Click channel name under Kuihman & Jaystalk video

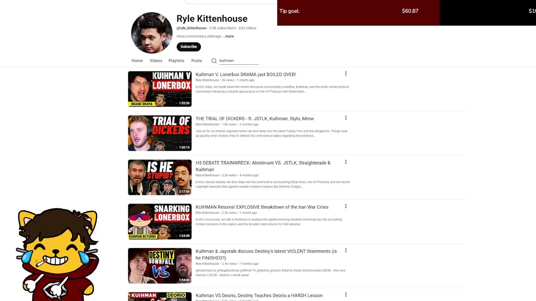click(207, 264)
